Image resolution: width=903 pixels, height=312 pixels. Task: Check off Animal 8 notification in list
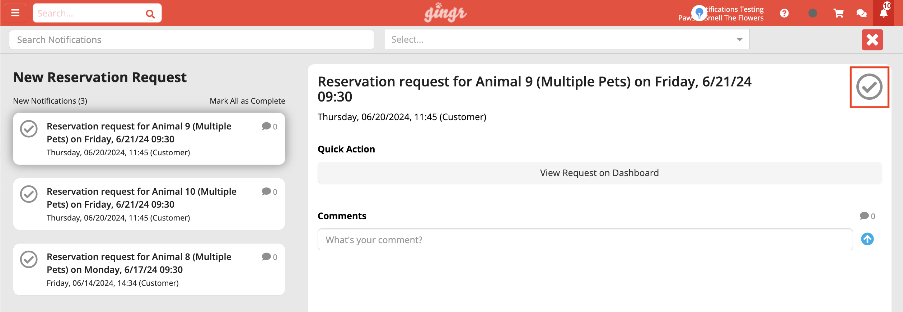tap(29, 259)
